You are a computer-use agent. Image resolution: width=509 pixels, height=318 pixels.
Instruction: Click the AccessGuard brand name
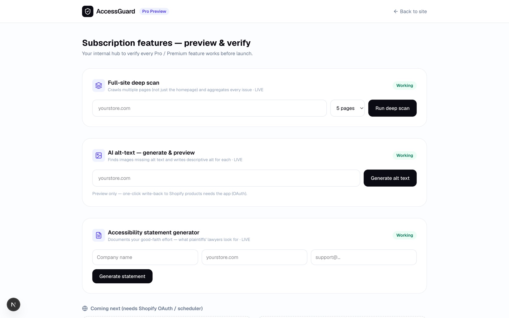(115, 11)
